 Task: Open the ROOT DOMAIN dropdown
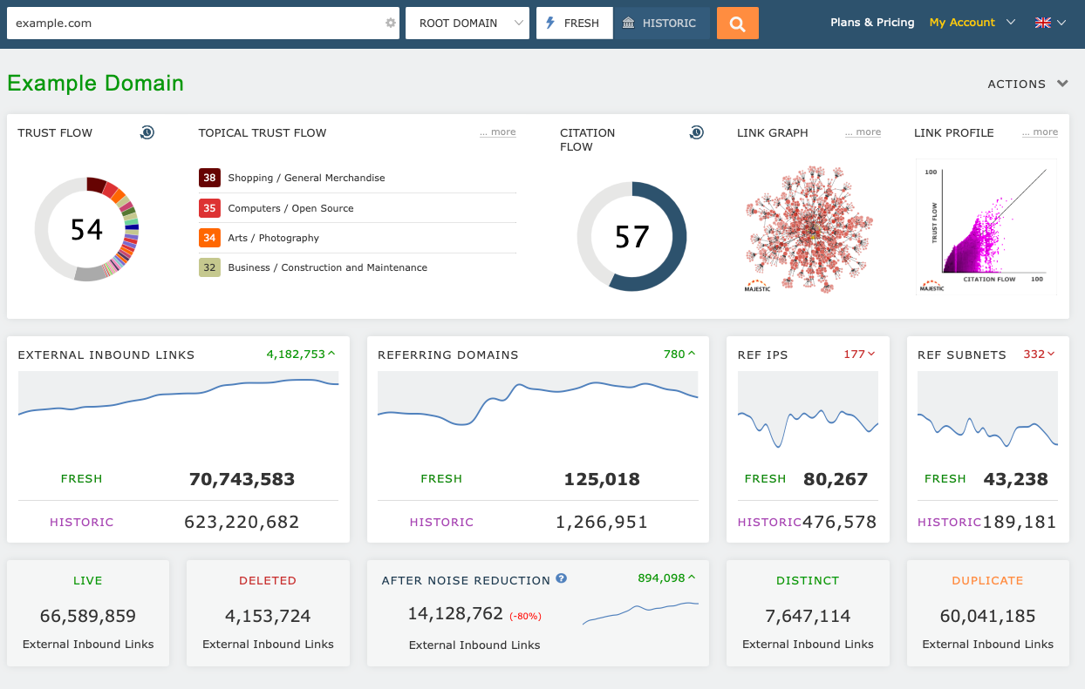pyautogui.click(x=467, y=23)
